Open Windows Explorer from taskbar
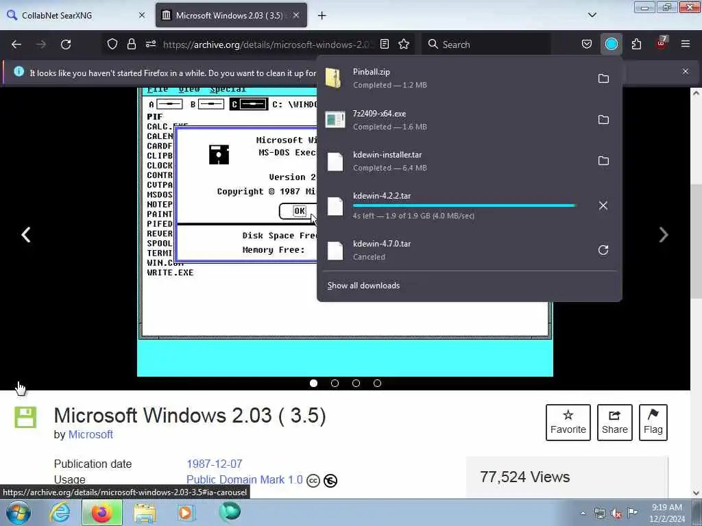Viewport: 702px width, 526px height. (145, 513)
